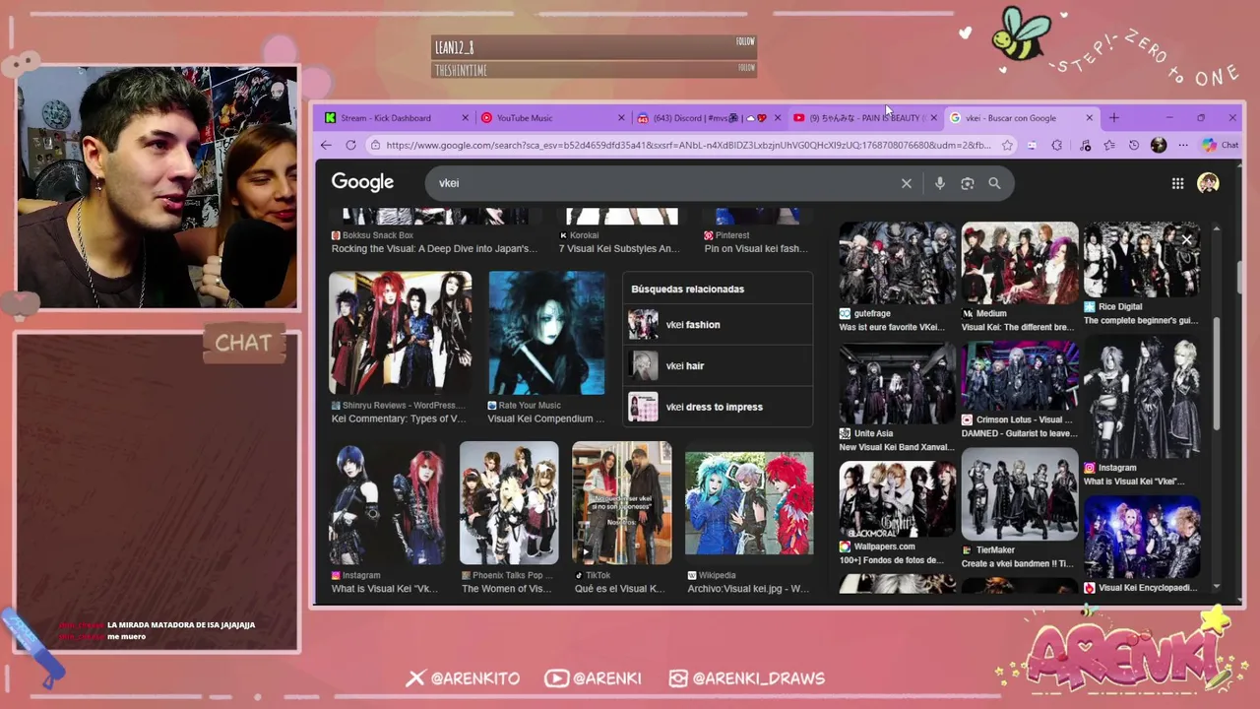Open the Rate Your Music Visual Kei Compendium image
Viewport: 1260px width, 709px height.
pyautogui.click(x=546, y=333)
